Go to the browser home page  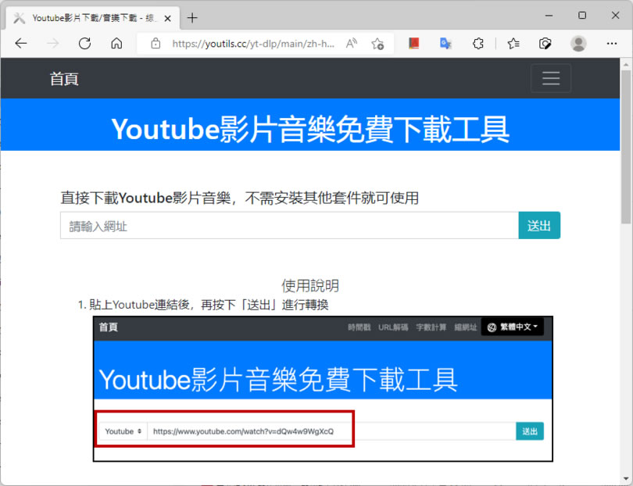(116, 44)
